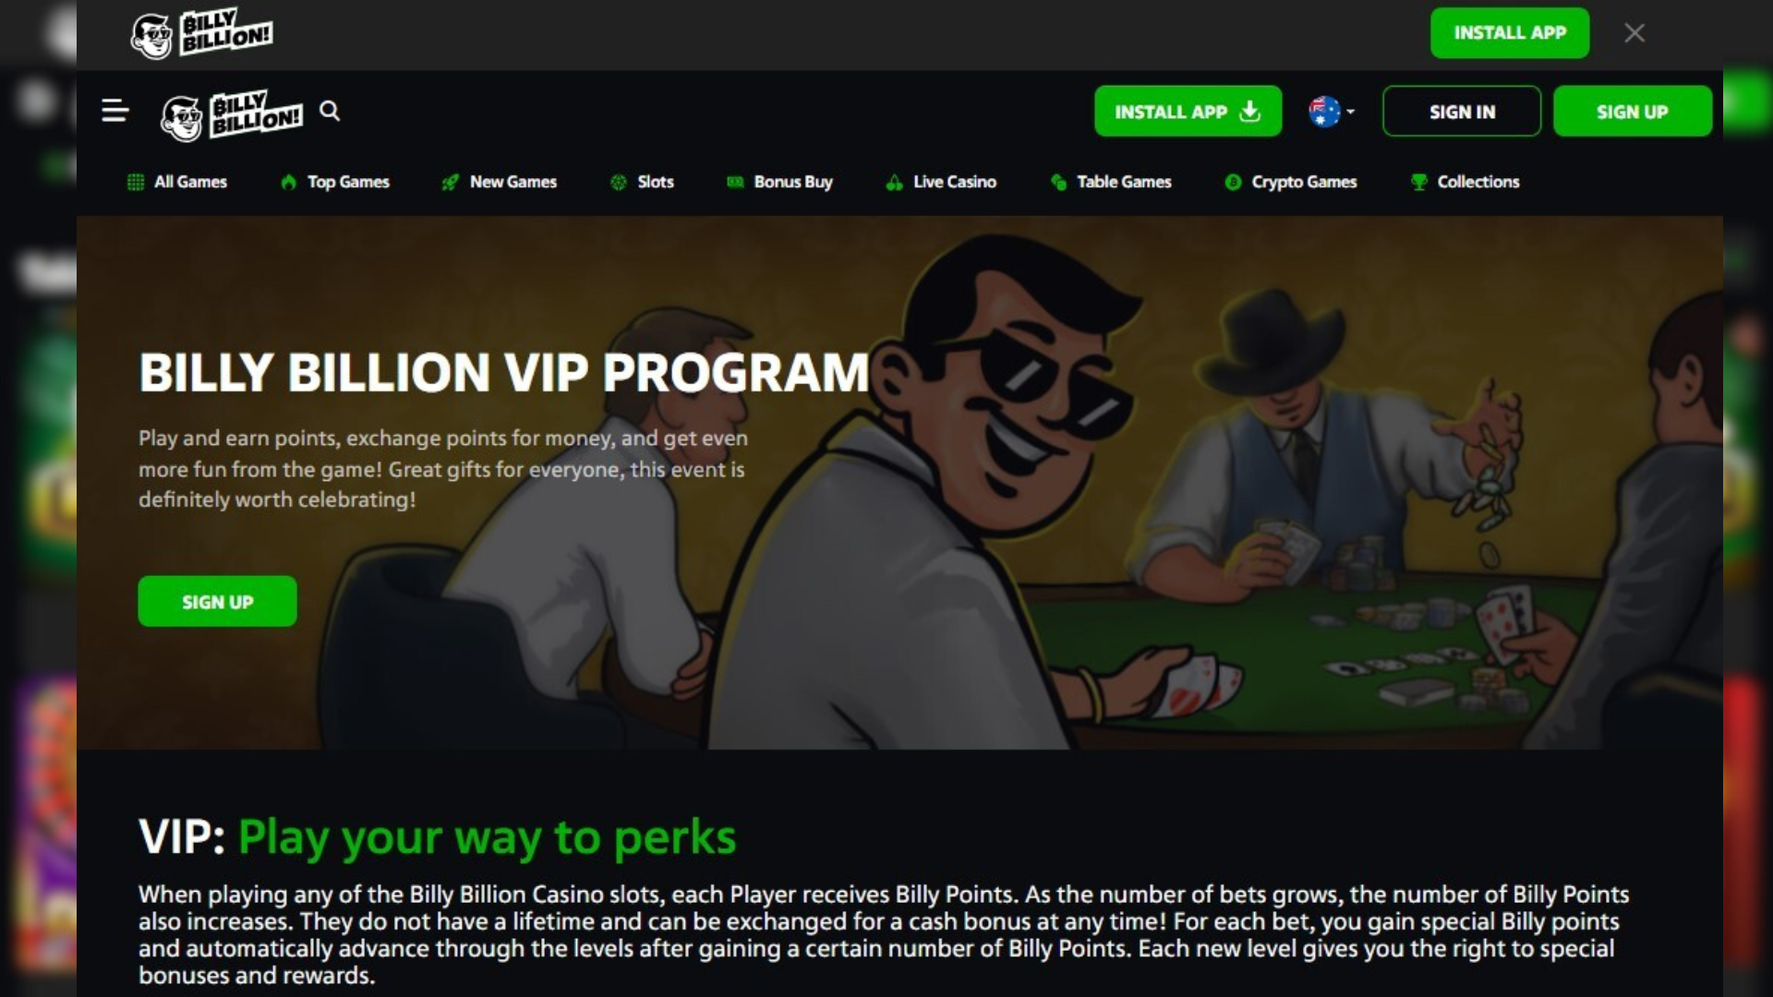The width and height of the screenshot is (1773, 997).
Task: Select the New Games tab
Action: coord(500,182)
